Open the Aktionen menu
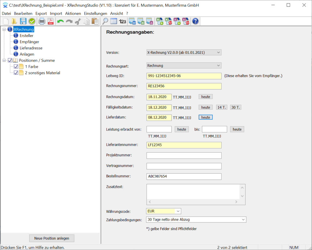312x250 pixels. pos(73,13)
